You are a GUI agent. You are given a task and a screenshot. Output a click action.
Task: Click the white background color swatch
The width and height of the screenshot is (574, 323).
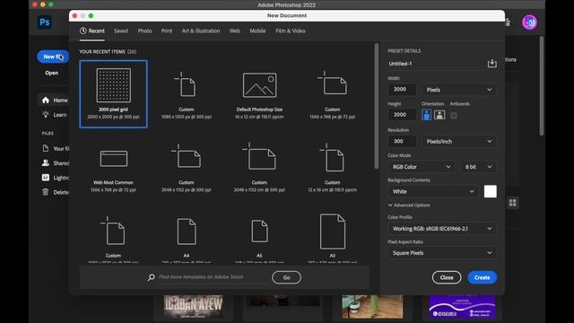[x=491, y=191]
